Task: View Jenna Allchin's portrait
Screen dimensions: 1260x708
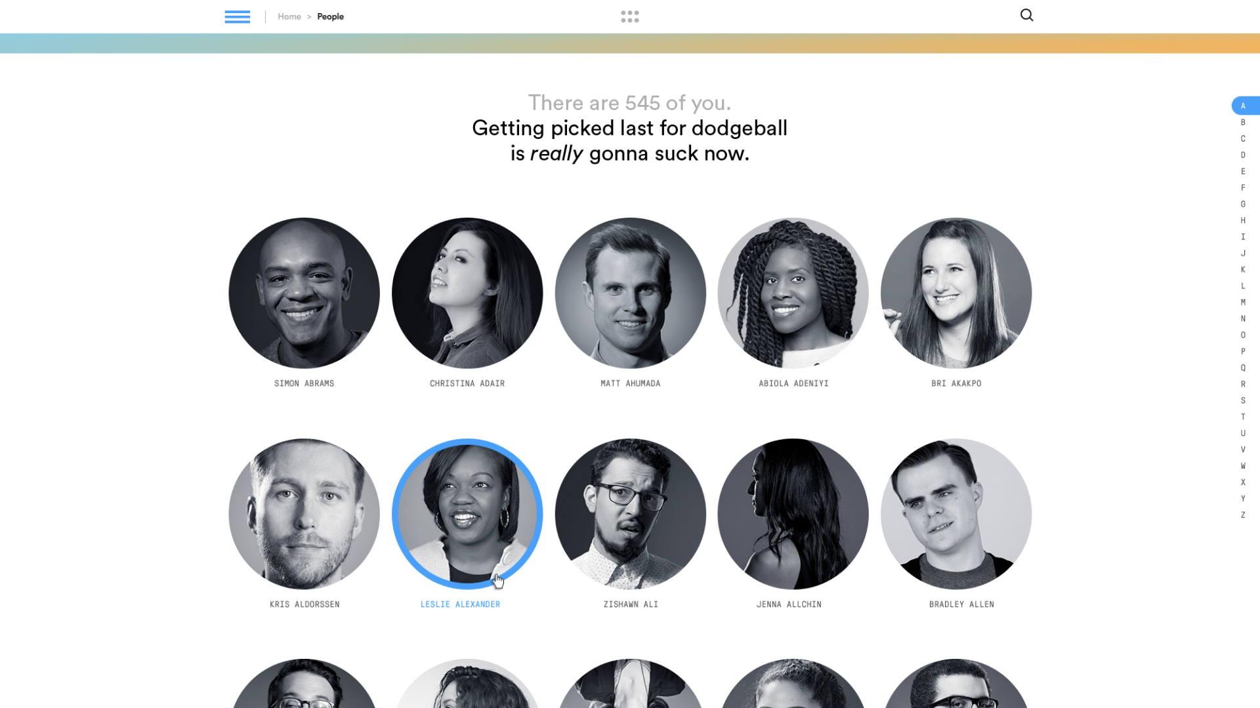Action: (x=793, y=514)
